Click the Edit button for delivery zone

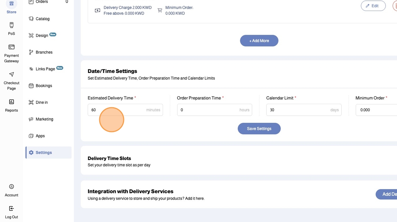pos(373,6)
